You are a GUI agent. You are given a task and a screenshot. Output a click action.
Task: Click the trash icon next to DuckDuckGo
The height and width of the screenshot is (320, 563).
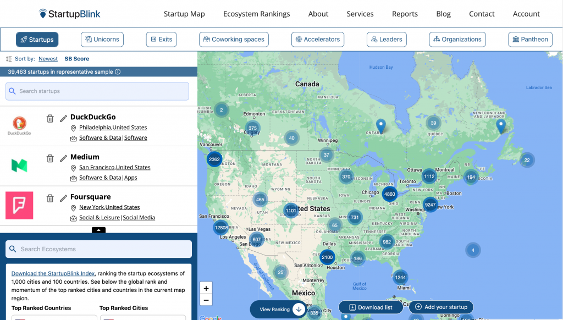pos(50,118)
